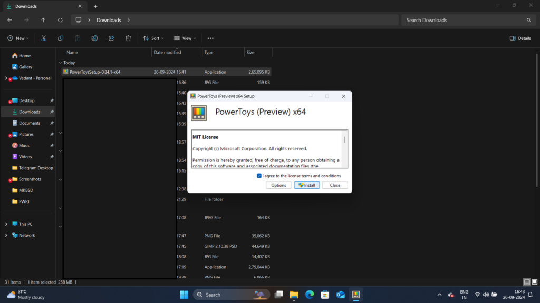Open Pictures in navigation pane

(28, 134)
